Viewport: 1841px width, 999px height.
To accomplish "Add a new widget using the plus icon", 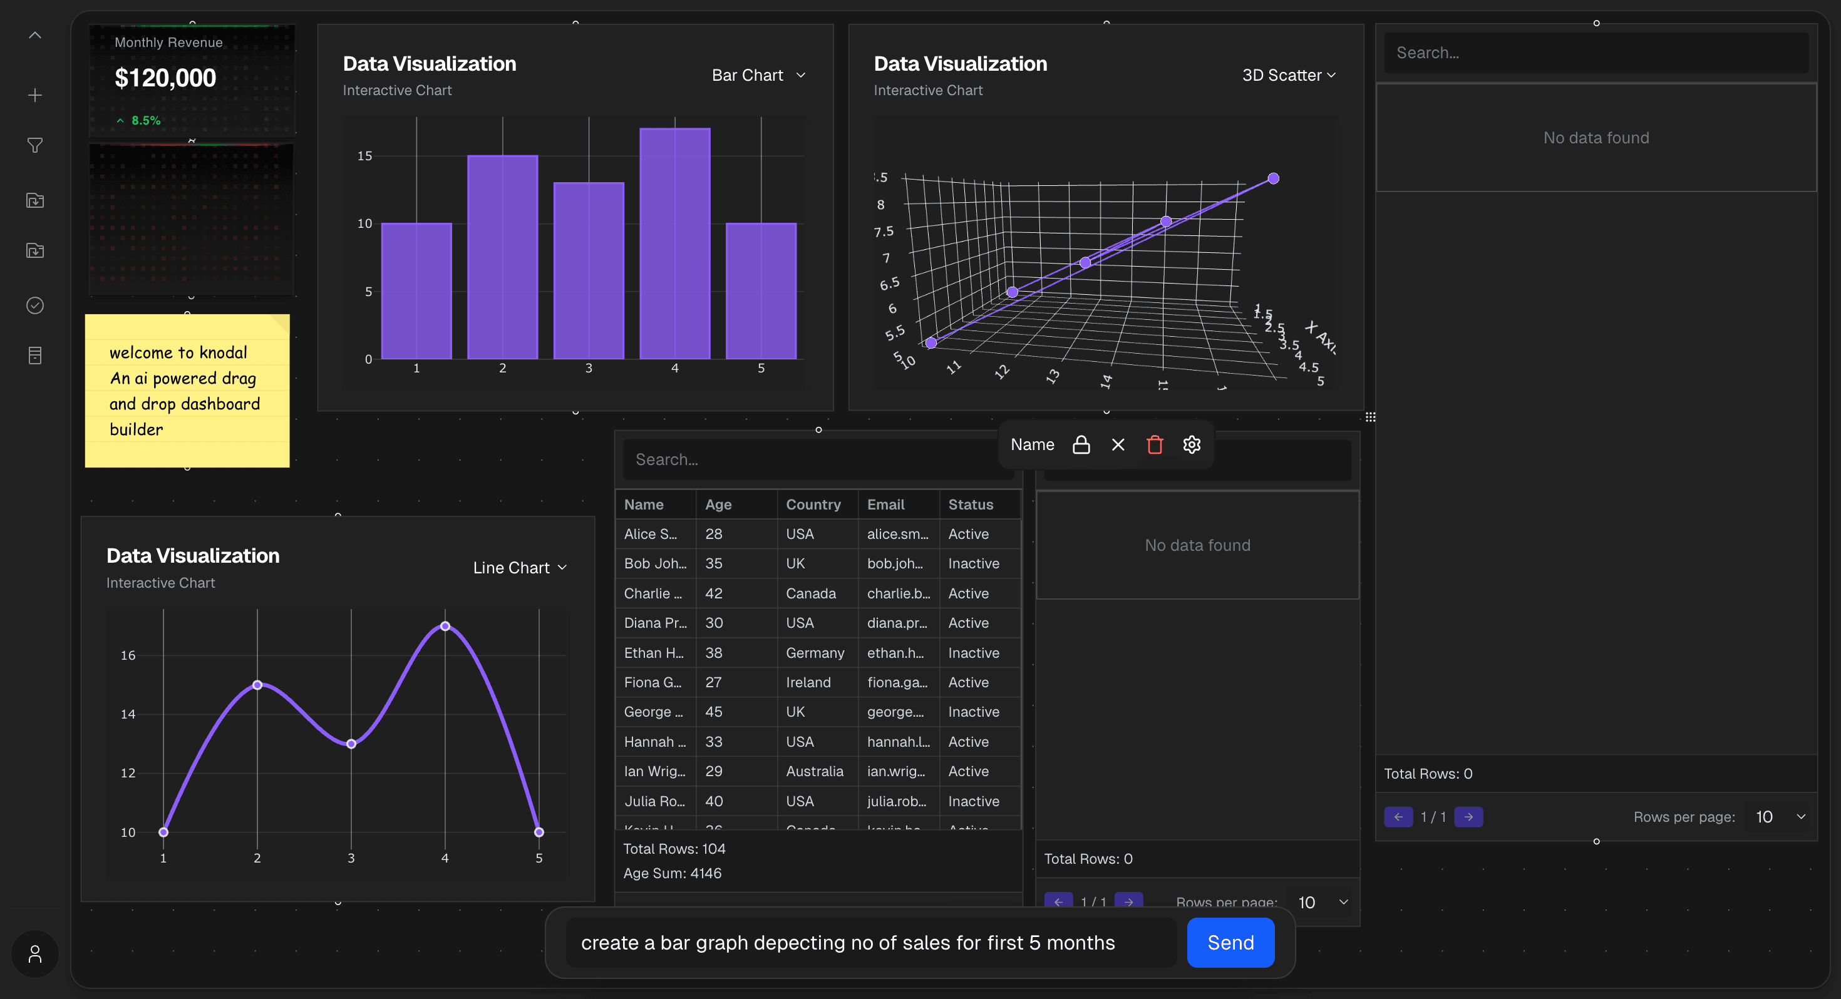I will [34, 95].
